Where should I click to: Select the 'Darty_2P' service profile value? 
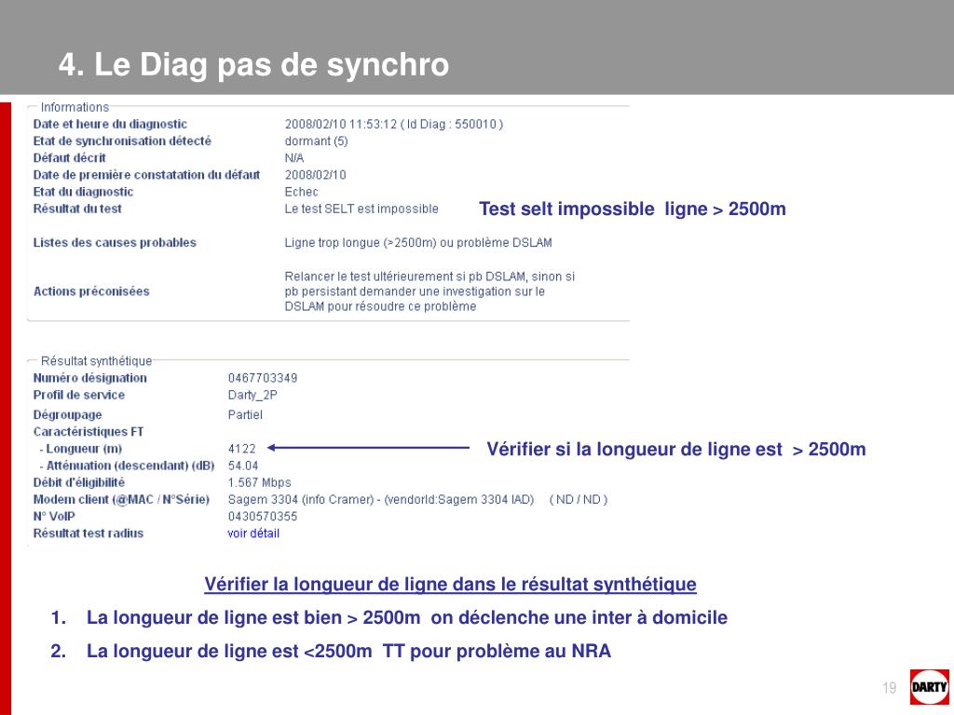click(252, 395)
